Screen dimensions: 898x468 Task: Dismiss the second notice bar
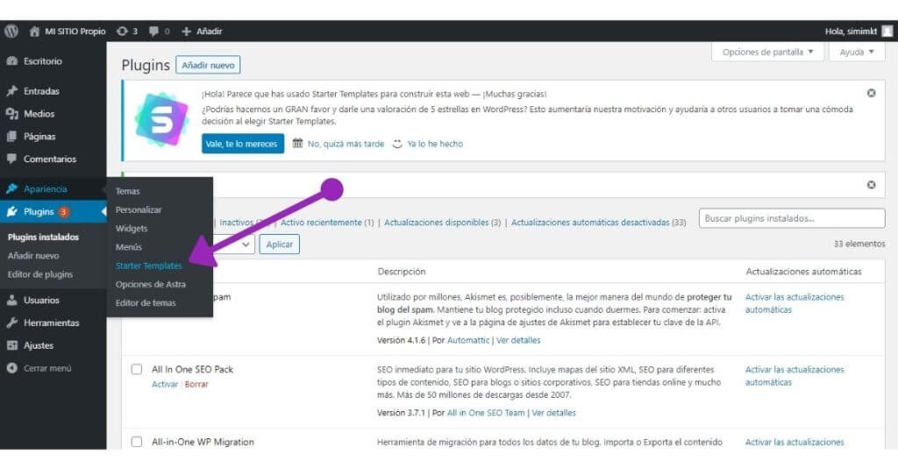pos(871,185)
